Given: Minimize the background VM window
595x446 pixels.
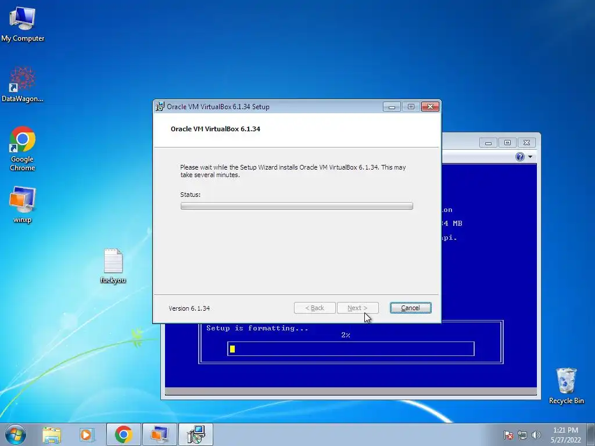Looking at the screenshot, I should click(488, 143).
